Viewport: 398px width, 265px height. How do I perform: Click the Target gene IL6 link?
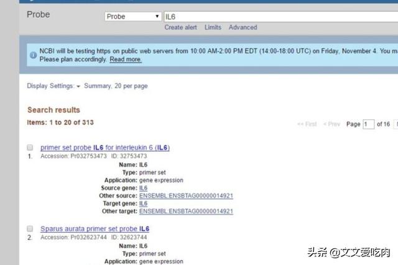(x=143, y=204)
